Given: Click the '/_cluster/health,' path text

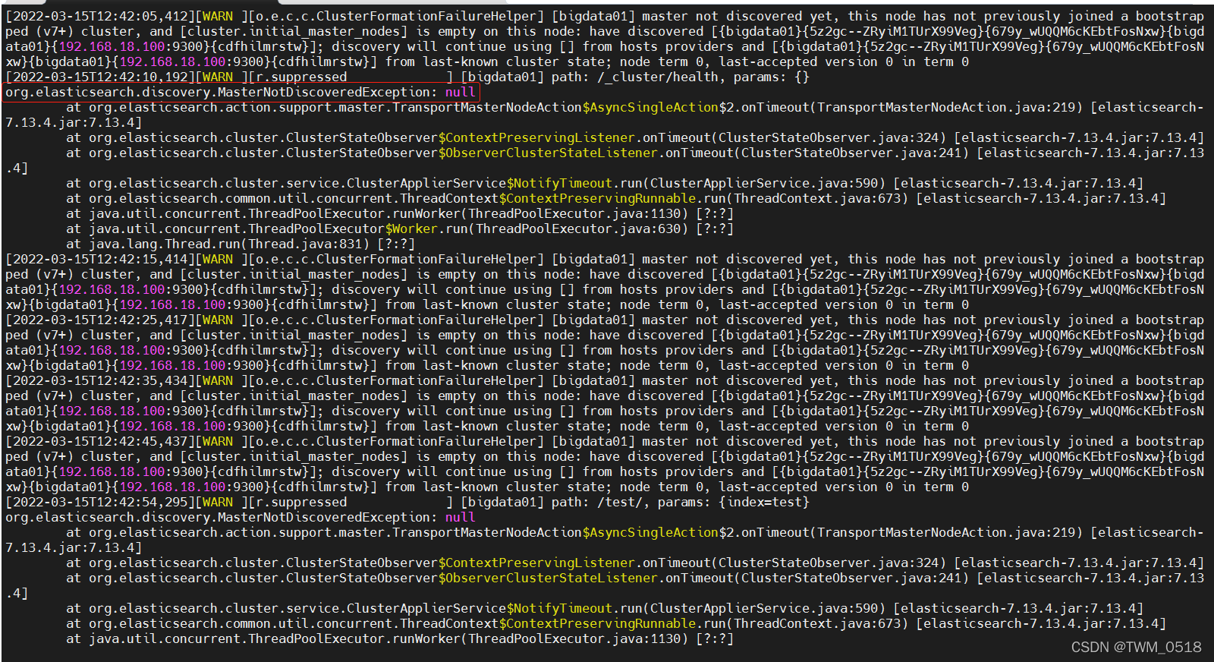Looking at the screenshot, I should point(662,77).
